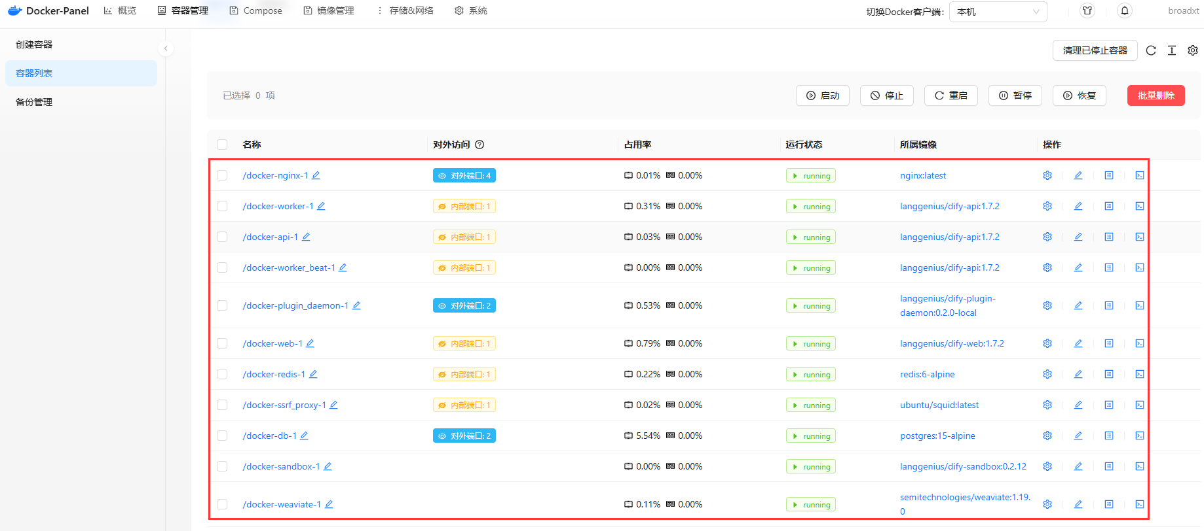Click refresh icon beside clean stopped containers
This screenshot has width=1204, height=531.
click(x=1151, y=50)
